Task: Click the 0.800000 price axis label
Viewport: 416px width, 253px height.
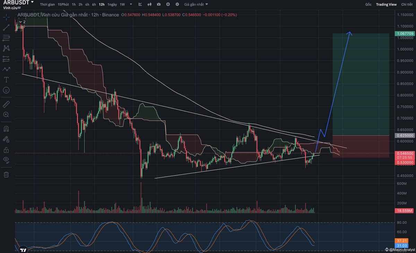Action: pos(405,95)
